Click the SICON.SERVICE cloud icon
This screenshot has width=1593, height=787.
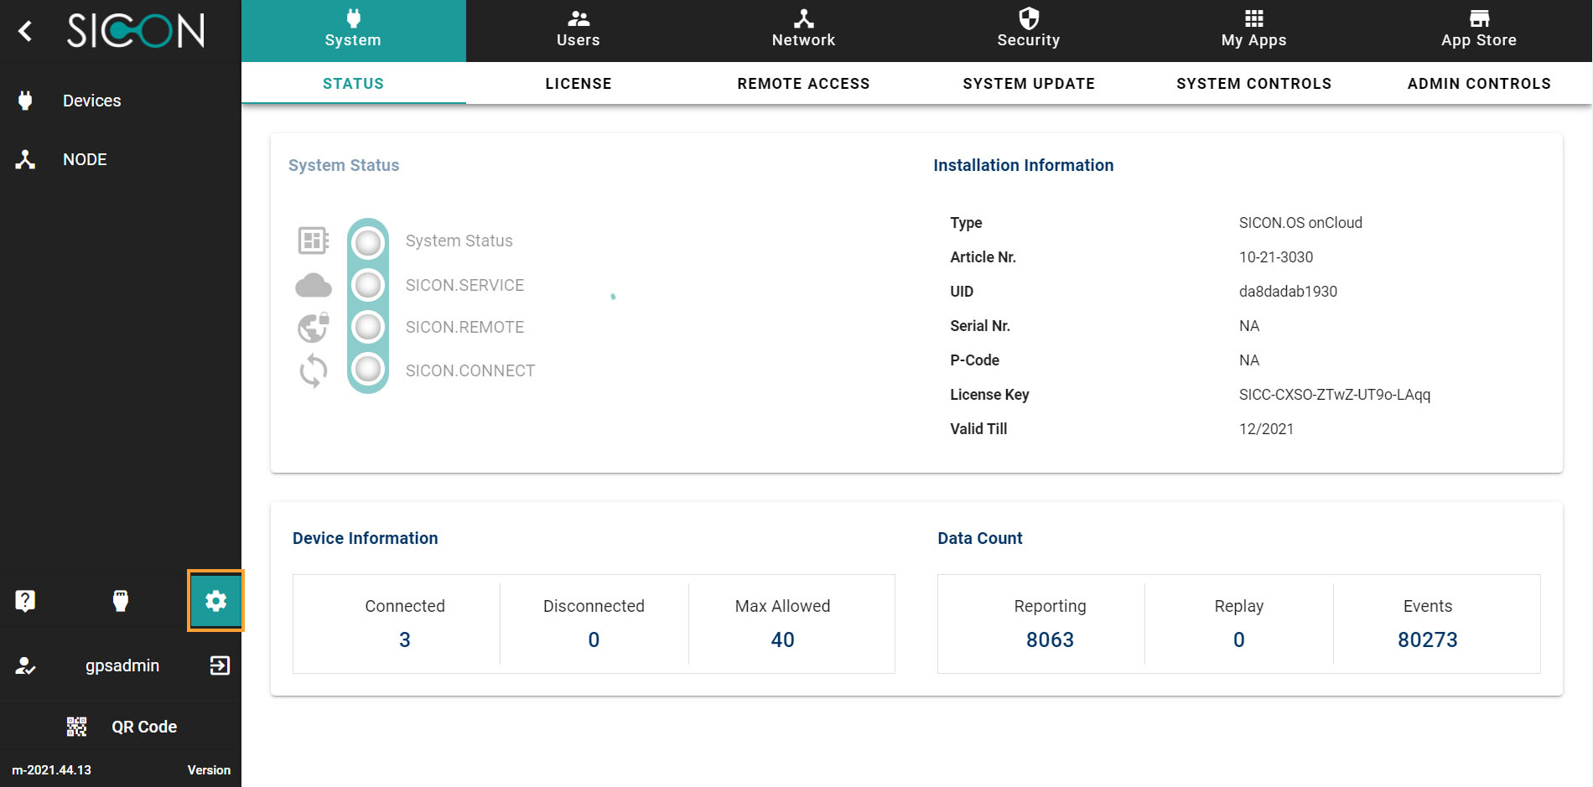click(x=313, y=286)
